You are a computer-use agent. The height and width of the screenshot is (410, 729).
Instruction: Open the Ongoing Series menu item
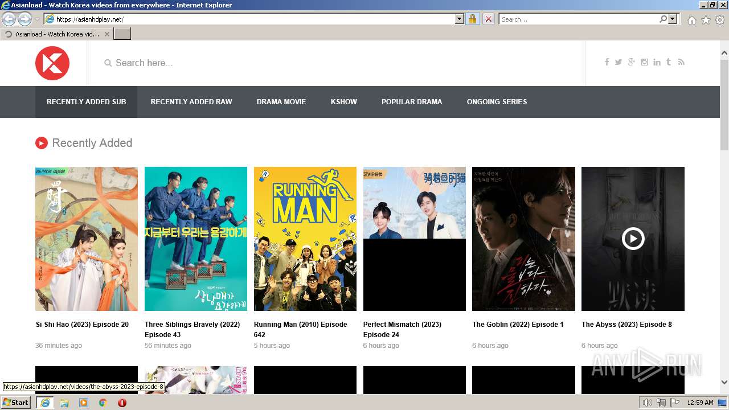tap(497, 102)
